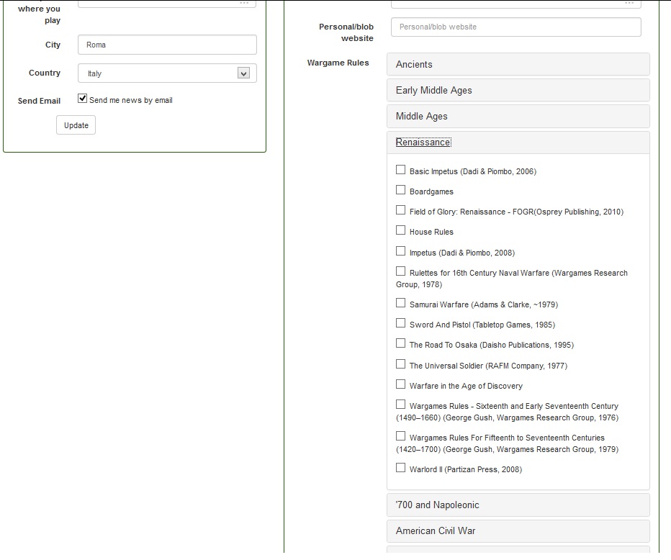Uncheck Send me news by email
Screen dimensions: 671x560
click(x=83, y=99)
